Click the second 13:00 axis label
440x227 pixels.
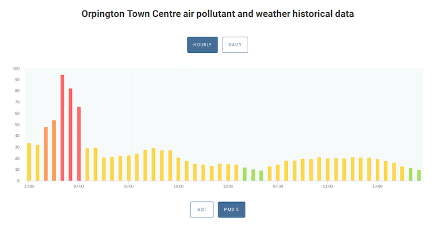(228, 186)
